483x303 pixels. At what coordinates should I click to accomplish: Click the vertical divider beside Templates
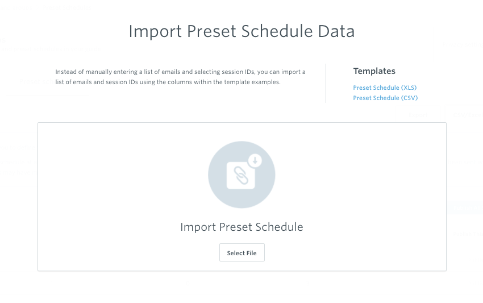coord(326,83)
